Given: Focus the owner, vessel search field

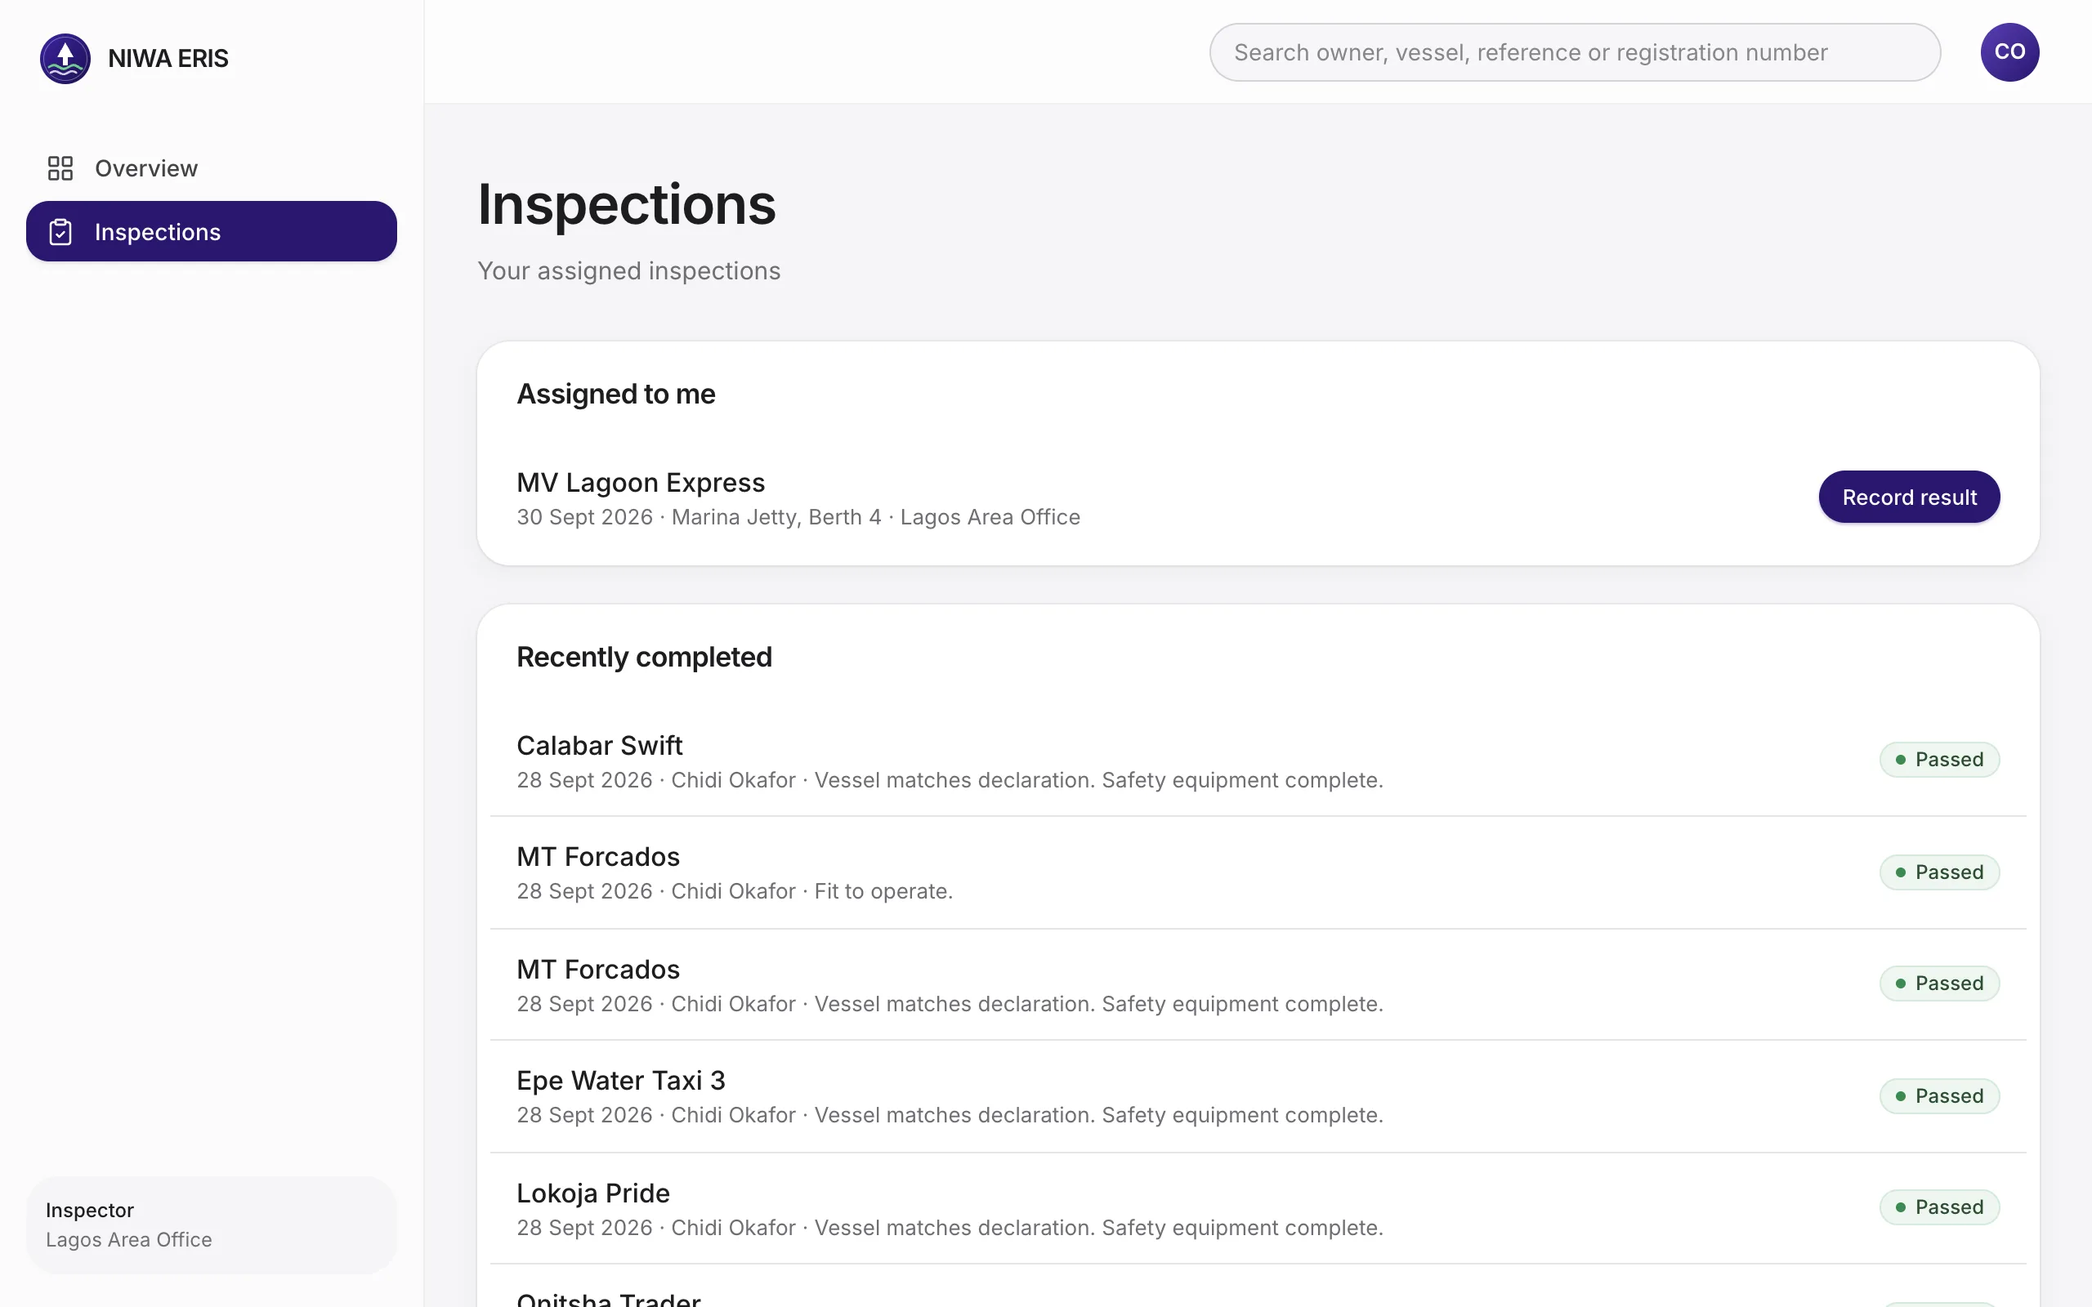Looking at the screenshot, I should [x=1574, y=51].
